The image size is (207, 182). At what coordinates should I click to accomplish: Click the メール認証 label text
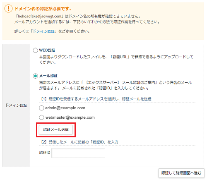pos(48,76)
